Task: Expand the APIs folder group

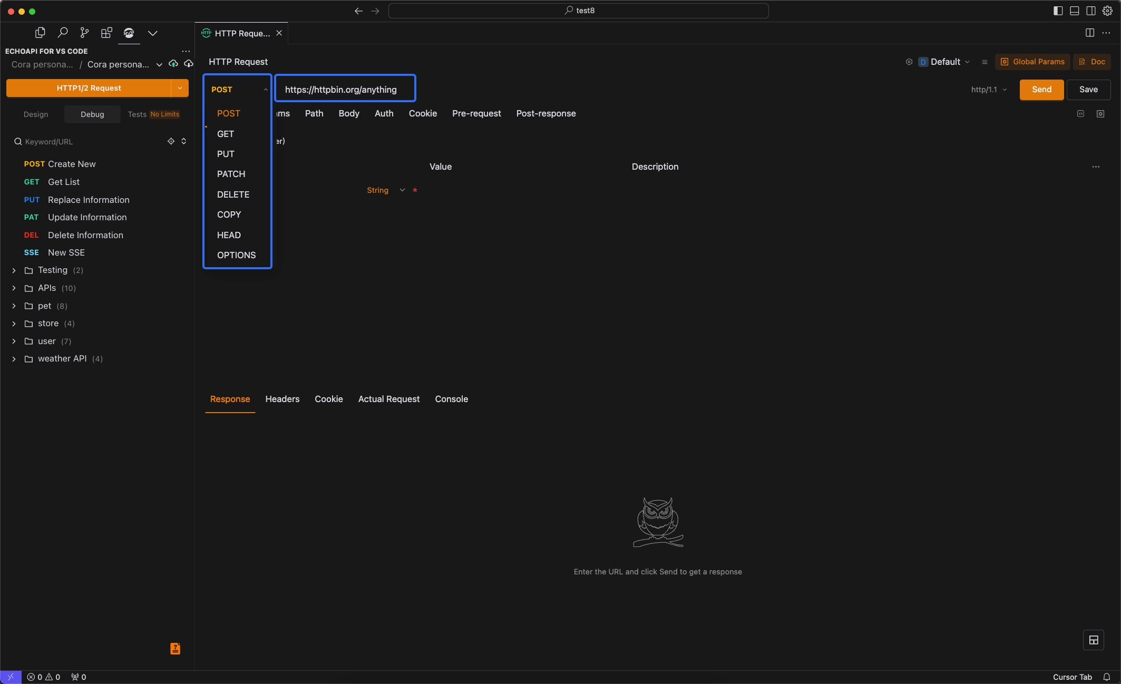Action: [x=13, y=288]
